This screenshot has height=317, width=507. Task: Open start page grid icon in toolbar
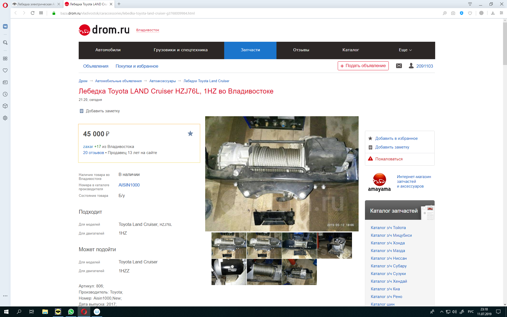pos(41,13)
